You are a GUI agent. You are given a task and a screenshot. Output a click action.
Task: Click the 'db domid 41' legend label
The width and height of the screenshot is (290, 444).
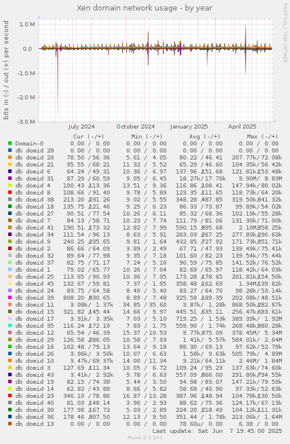click(x=34, y=228)
